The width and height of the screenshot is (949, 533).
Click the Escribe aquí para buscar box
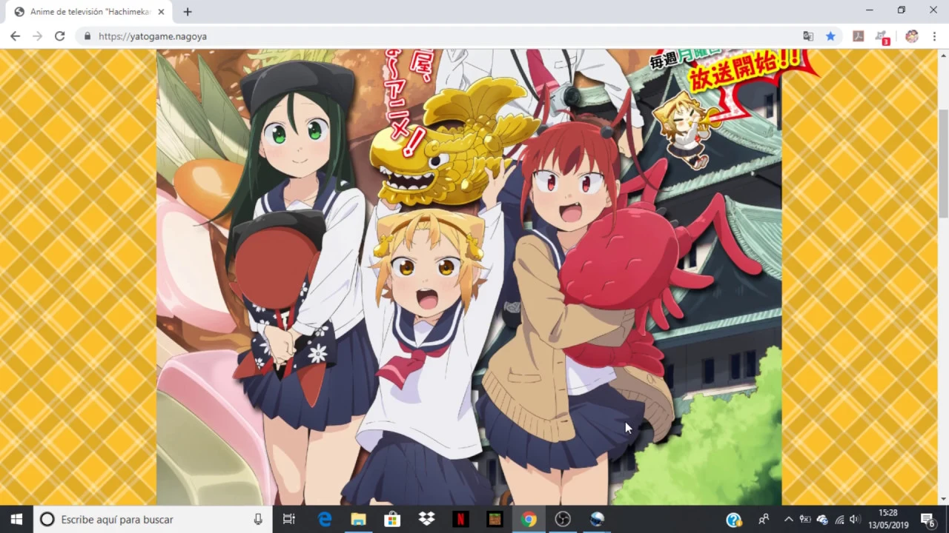click(x=153, y=520)
